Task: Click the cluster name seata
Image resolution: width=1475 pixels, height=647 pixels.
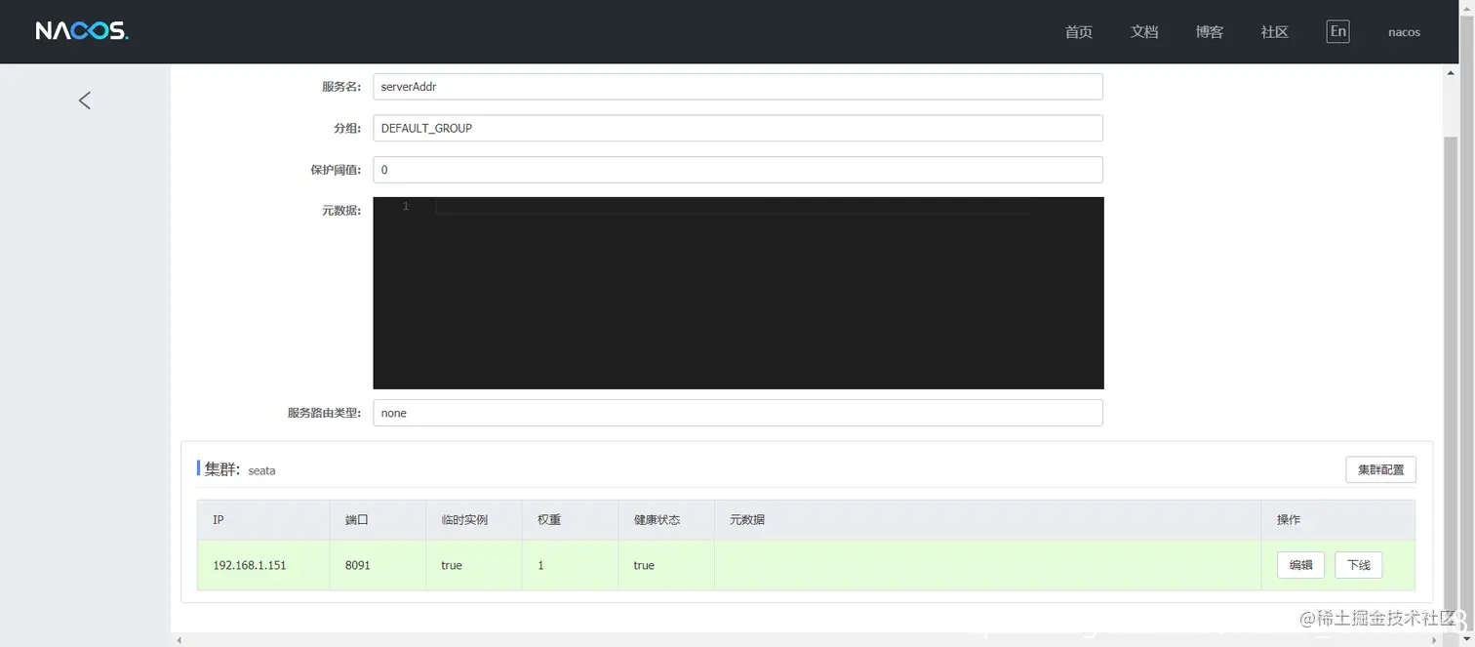Action: pos(261,470)
